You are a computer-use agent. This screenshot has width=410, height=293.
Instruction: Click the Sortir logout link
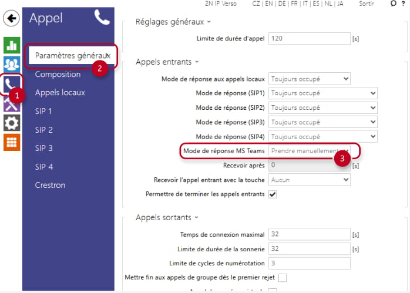pos(367,4)
